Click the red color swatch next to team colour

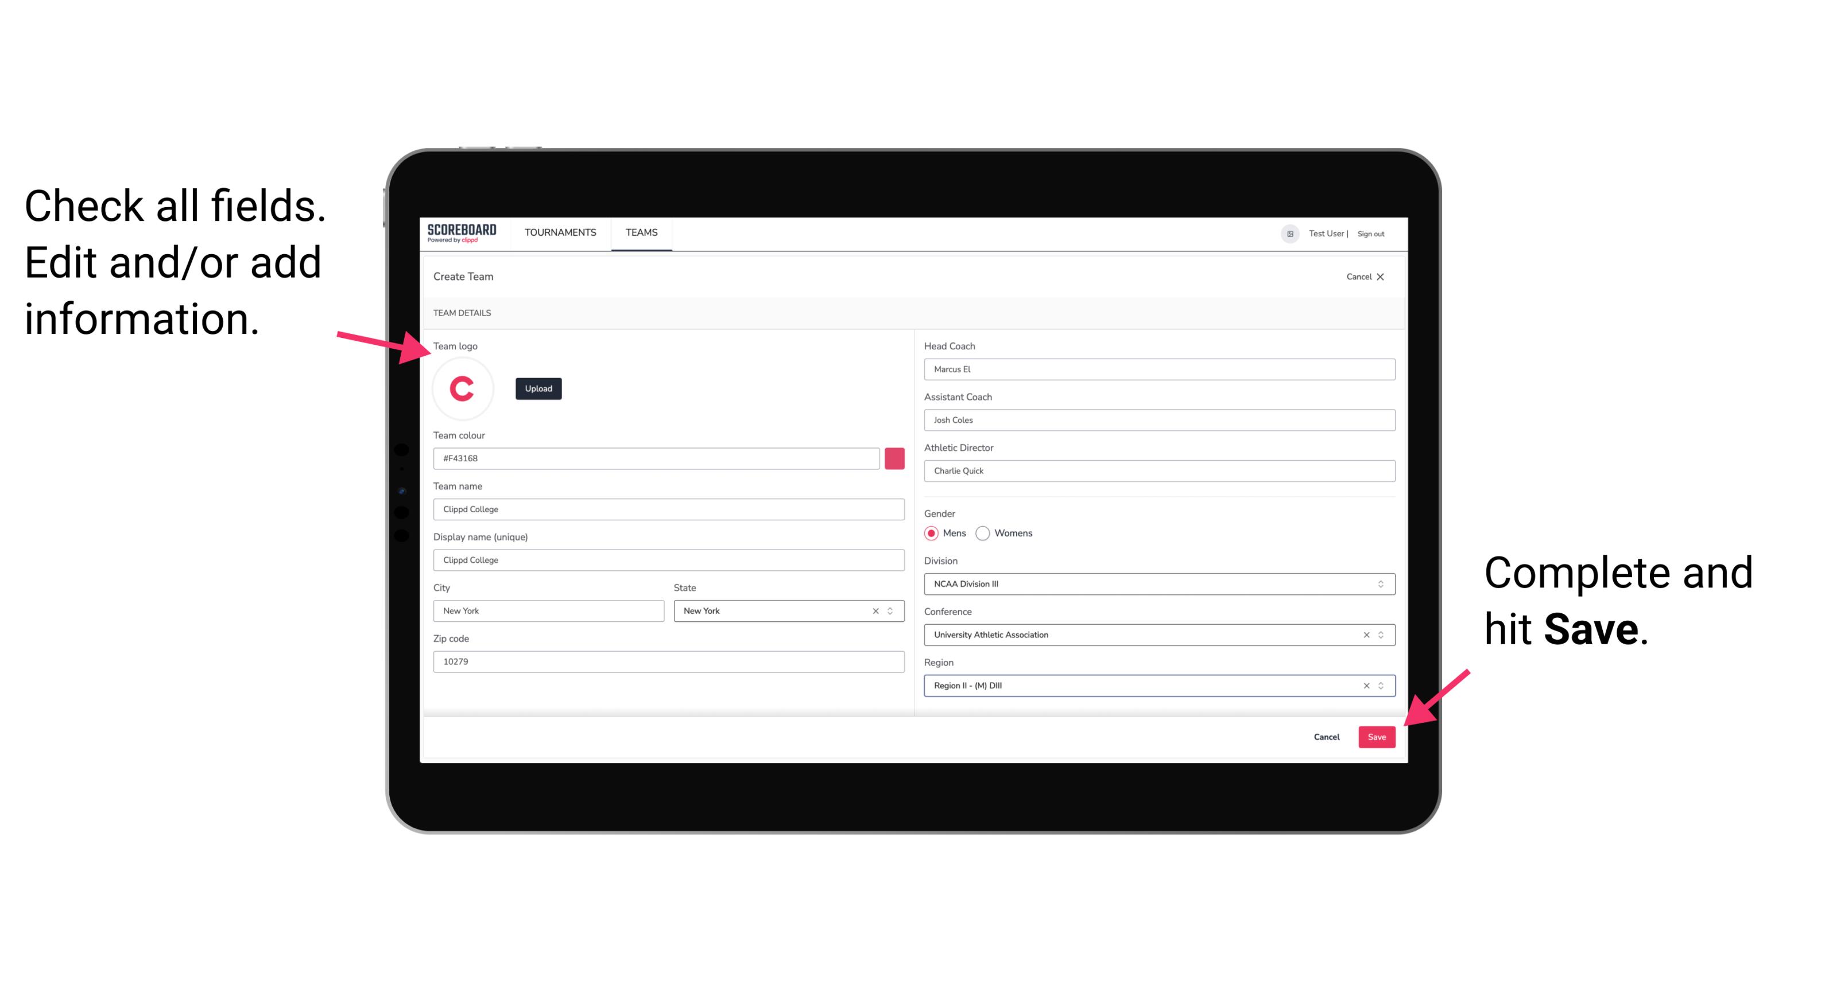pyautogui.click(x=894, y=458)
